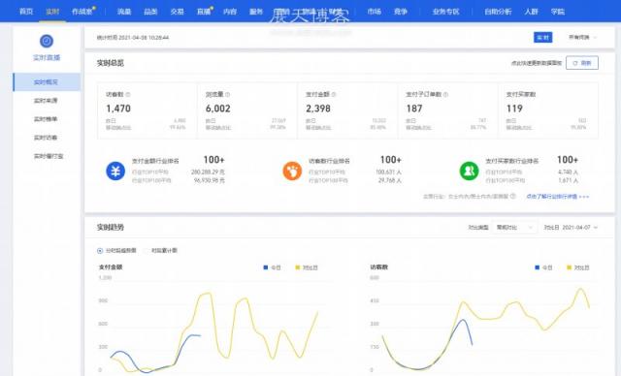Open the 人群 top menu item
Image resolution: width=621 pixels, height=376 pixels.
[x=531, y=12]
